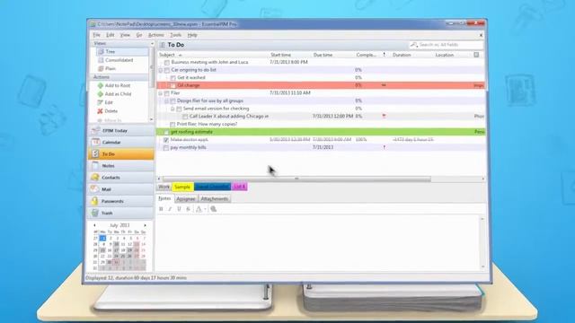575x323 pixels.
Task: Check the pay monthly bills checkbox
Action: point(166,147)
